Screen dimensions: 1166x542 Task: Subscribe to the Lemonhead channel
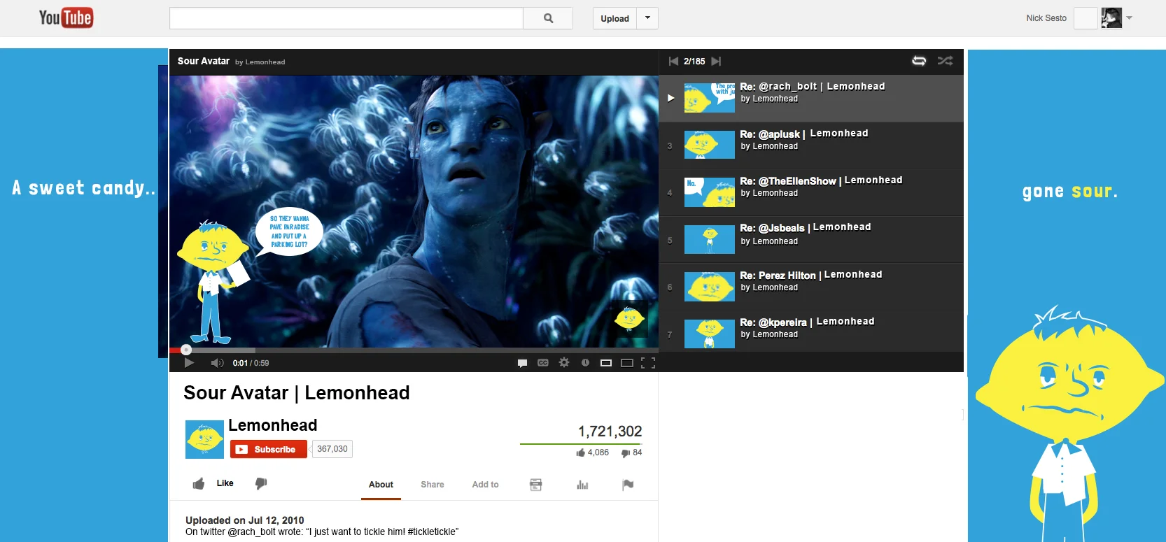269,449
